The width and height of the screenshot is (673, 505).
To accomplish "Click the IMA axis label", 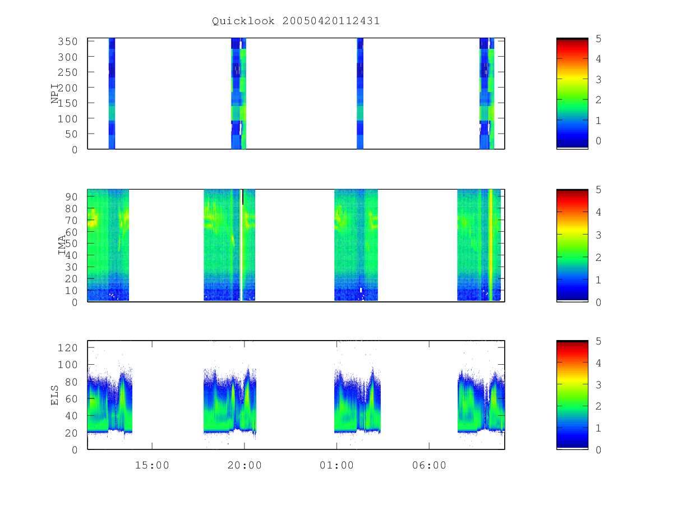I will click(x=62, y=245).
